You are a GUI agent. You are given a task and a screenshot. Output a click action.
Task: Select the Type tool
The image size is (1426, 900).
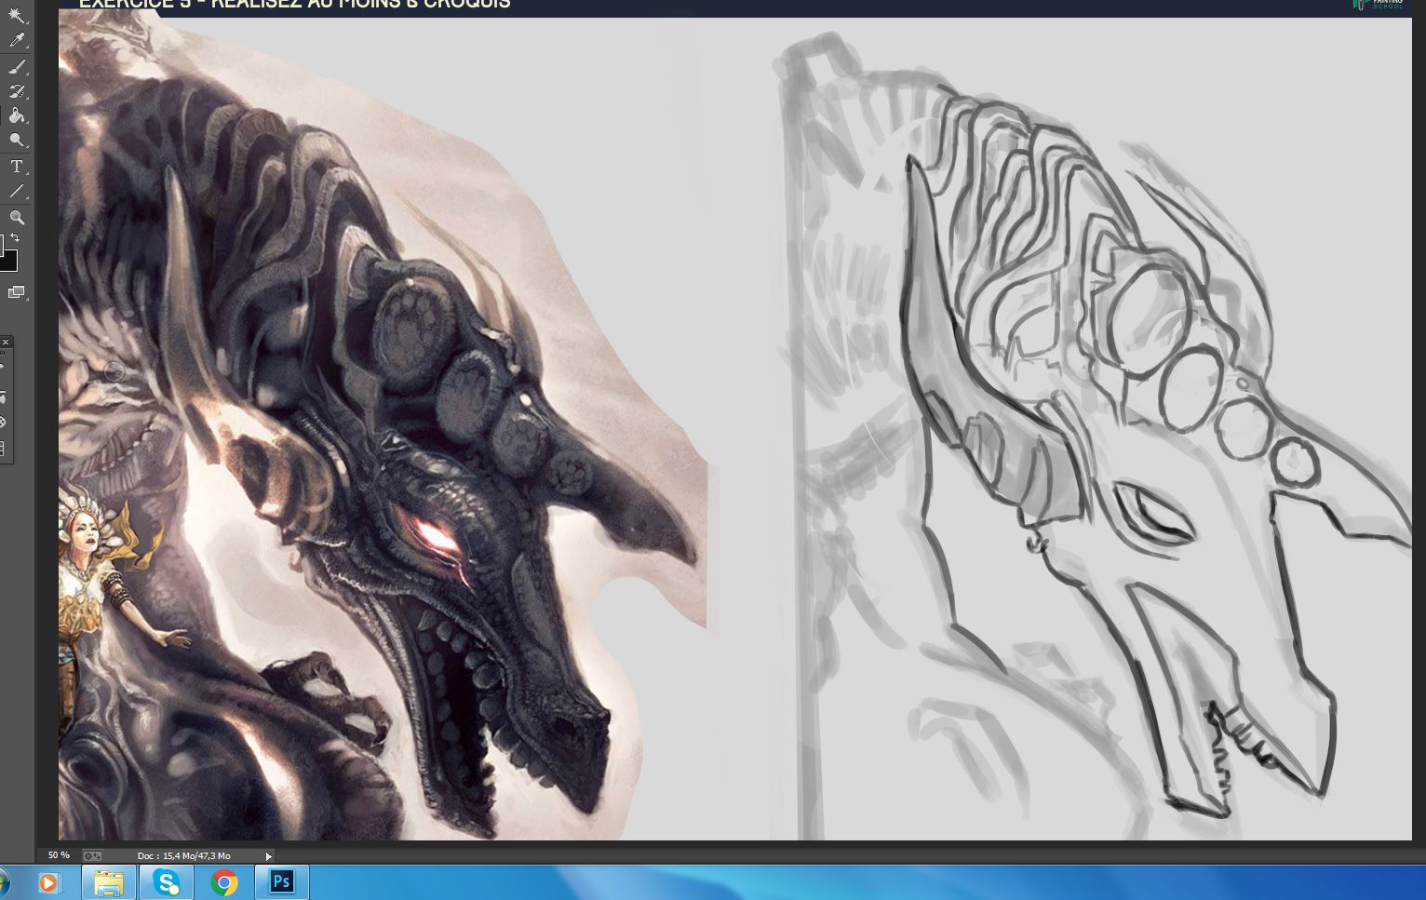coord(17,167)
